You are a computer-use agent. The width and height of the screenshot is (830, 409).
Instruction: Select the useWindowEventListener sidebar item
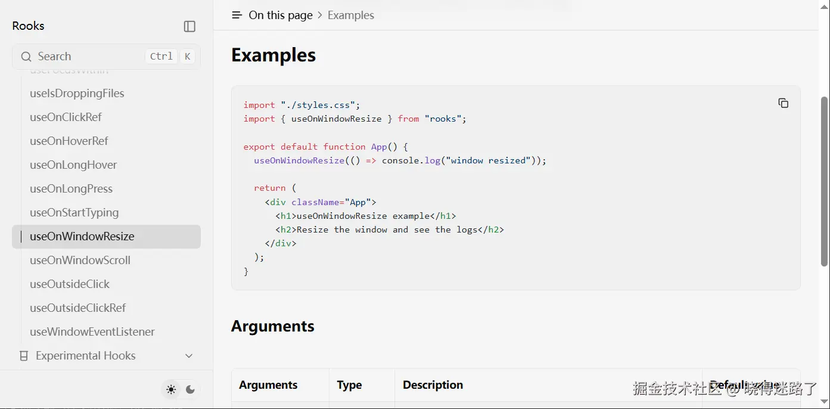pos(92,332)
